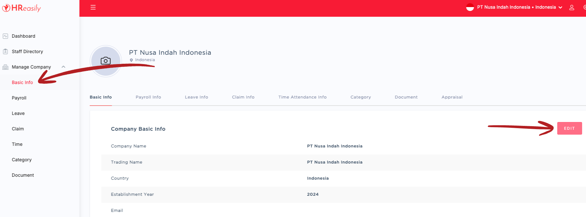Select the Basic Info tab
The image size is (586, 217).
pyautogui.click(x=101, y=97)
